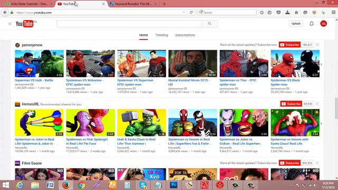This screenshot has width=338, height=190.
Task: Open Spiderman VS Superman EPIC title
Action: click(135, 82)
